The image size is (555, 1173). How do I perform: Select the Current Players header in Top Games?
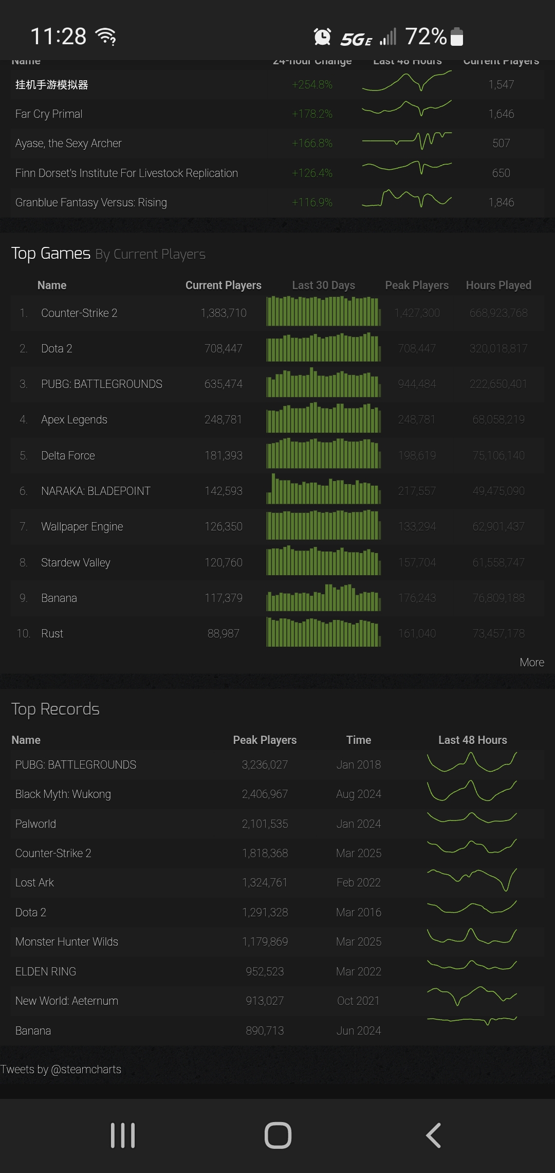[224, 285]
